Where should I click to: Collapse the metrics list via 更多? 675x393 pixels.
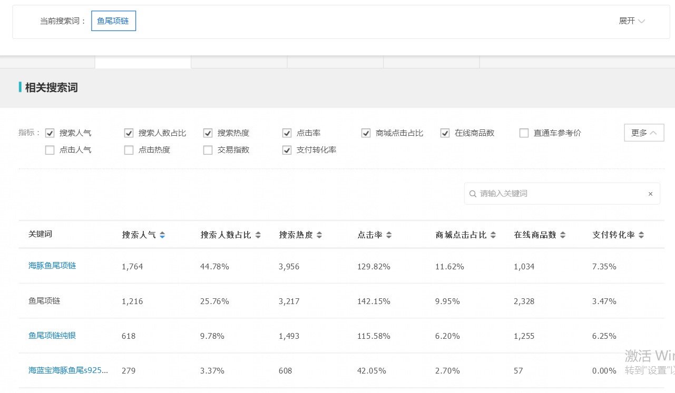tap(643, 133)
